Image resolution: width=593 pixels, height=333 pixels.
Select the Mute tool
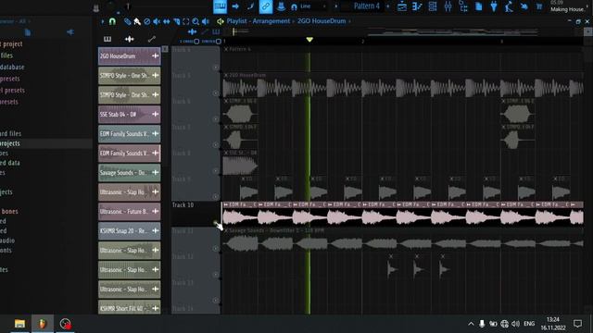click(x=157, y=21)
